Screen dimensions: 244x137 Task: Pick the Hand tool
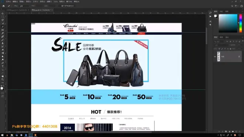click(3, 76)
